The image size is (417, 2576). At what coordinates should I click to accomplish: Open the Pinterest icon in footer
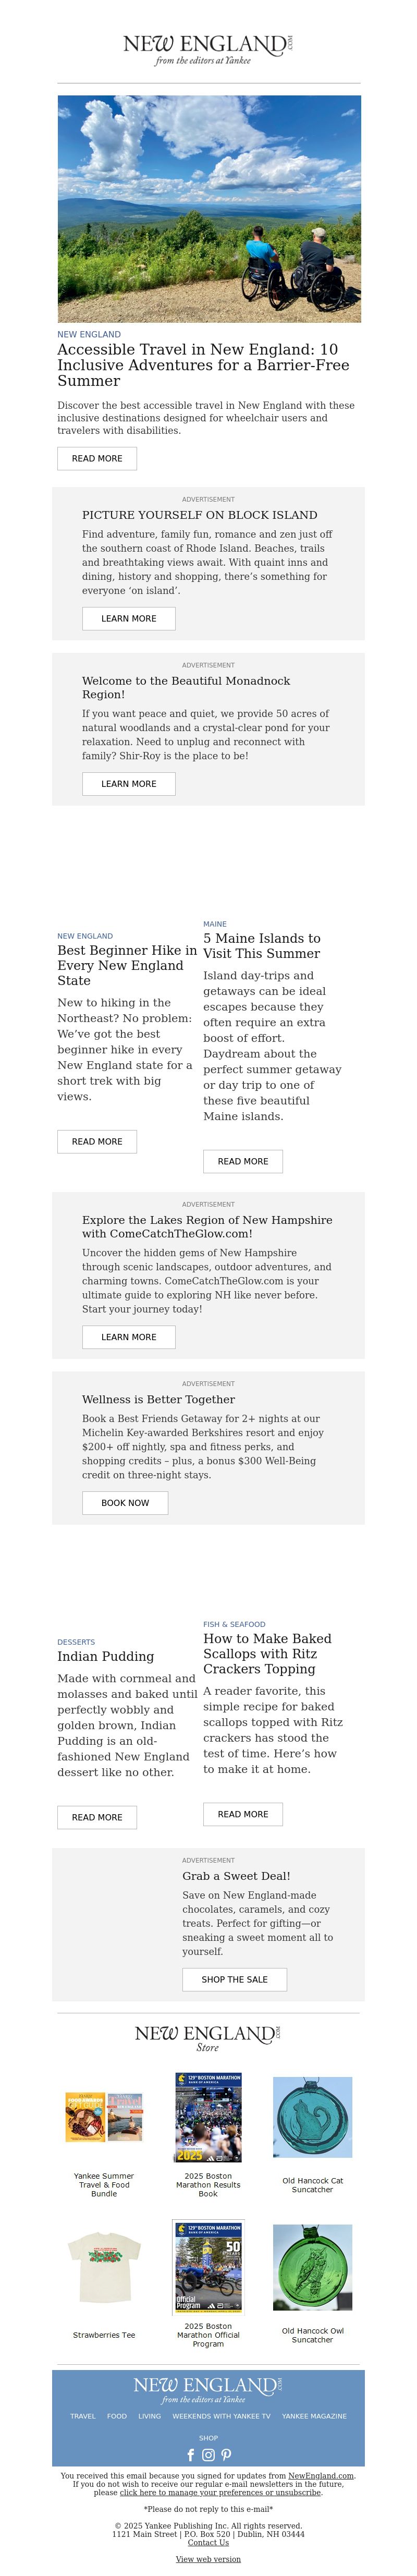pos(226,2454)
